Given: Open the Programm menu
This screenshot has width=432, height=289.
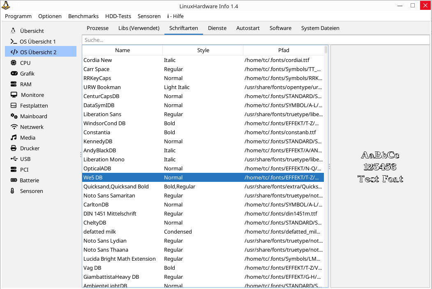Looking at the screenshot, I should (x=18, y=16).
